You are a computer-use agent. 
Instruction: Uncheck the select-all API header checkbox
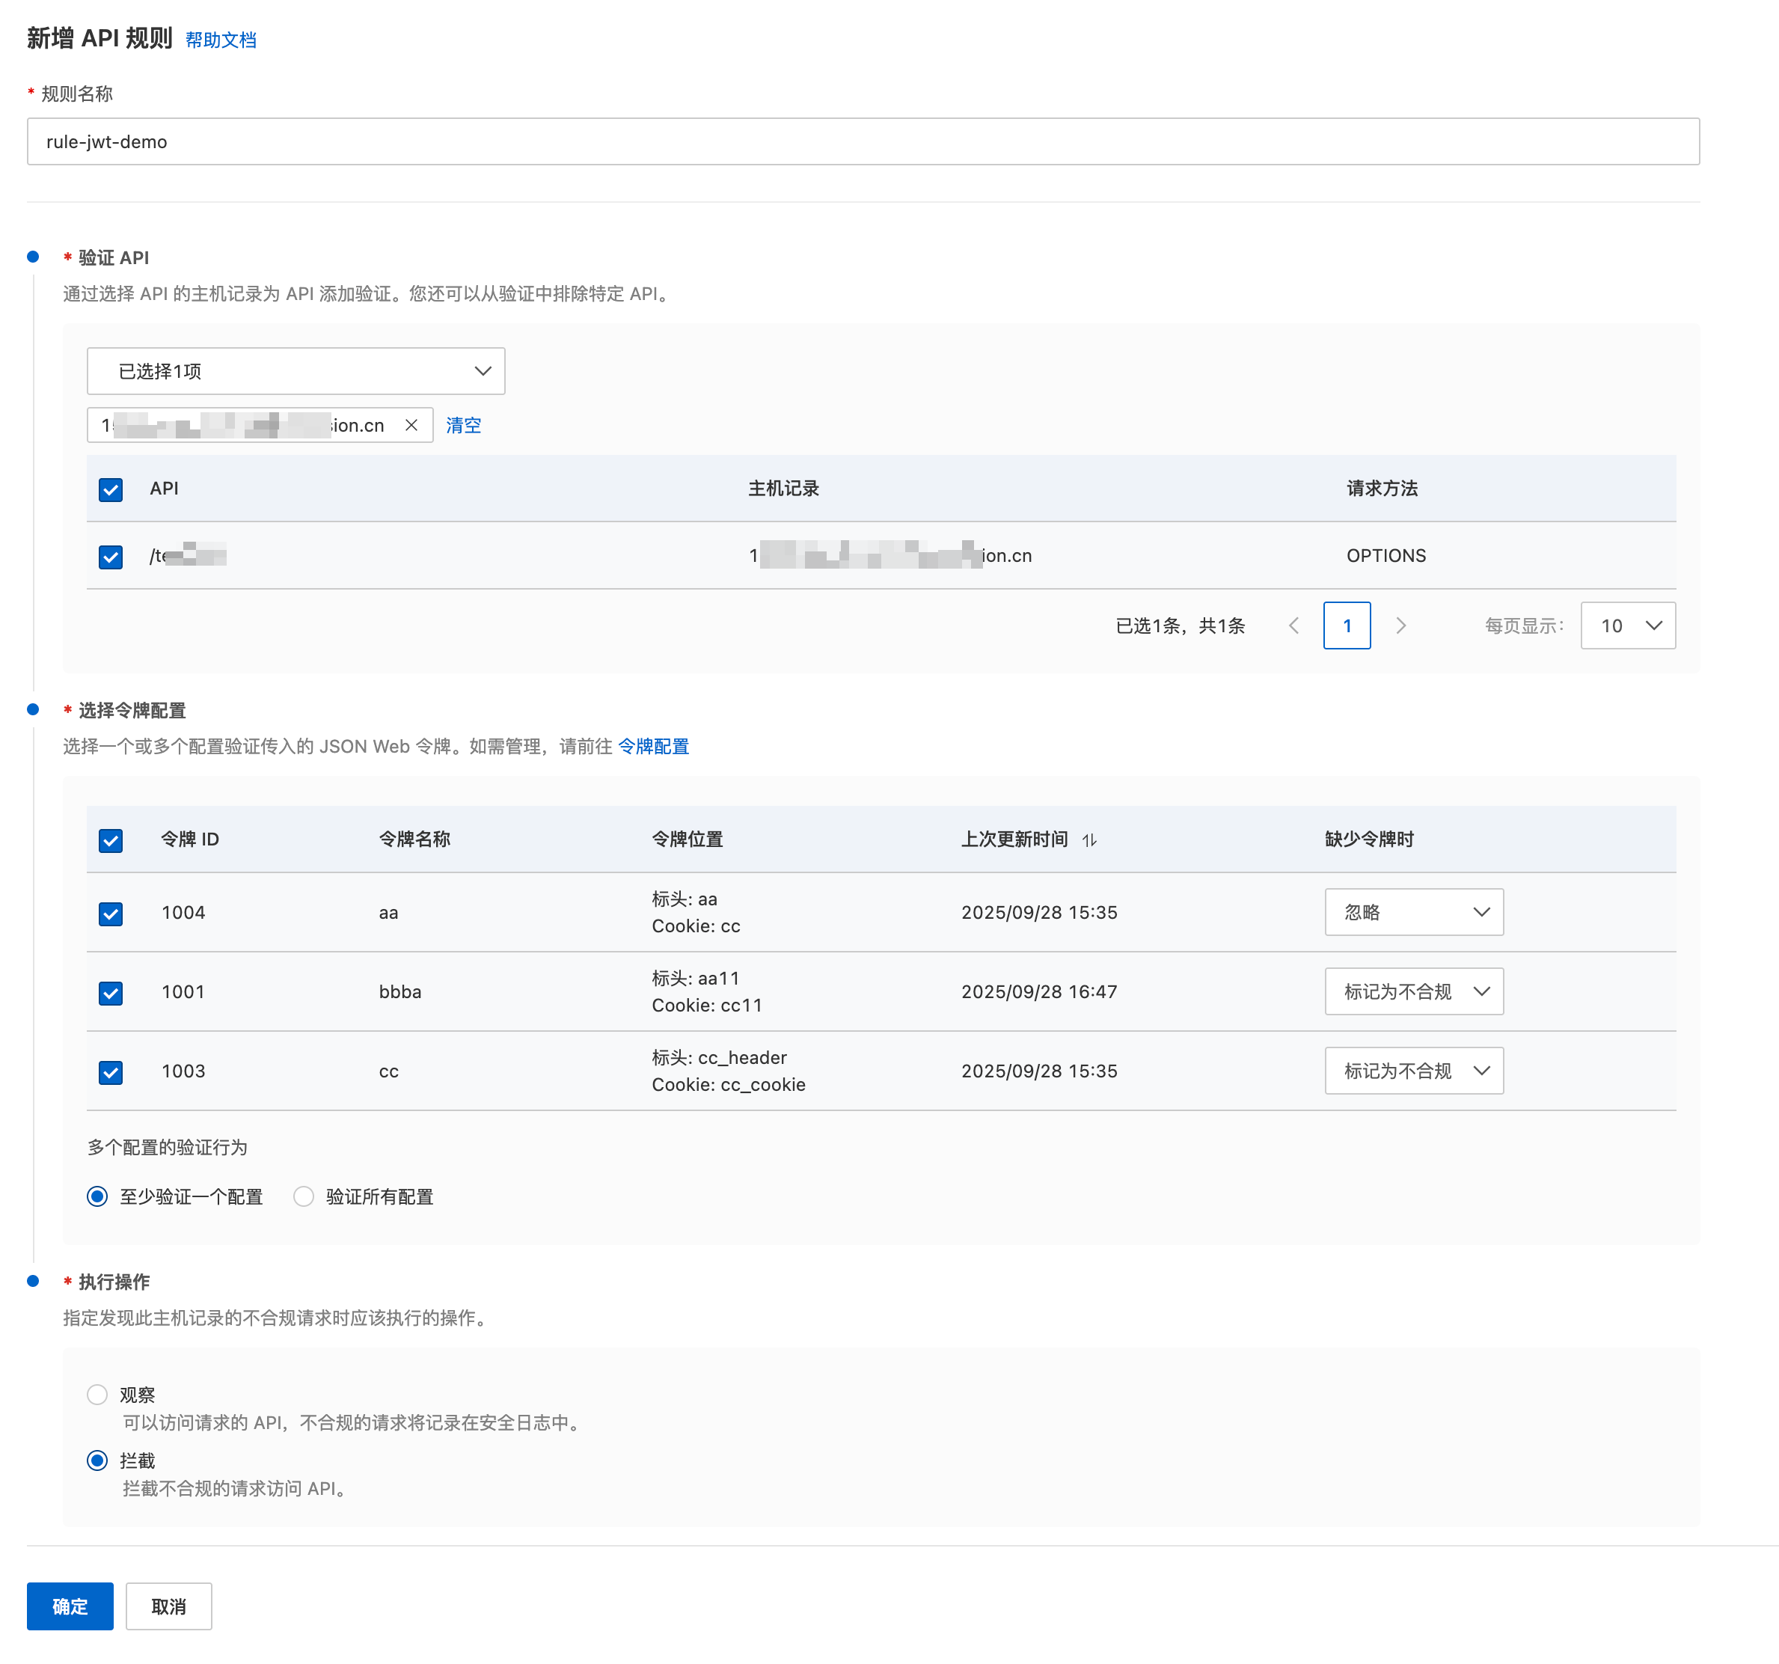coord(111,489)
